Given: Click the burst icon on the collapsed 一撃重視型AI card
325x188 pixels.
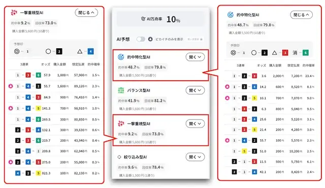Looking at the screenshot, I should click(121, 123).
